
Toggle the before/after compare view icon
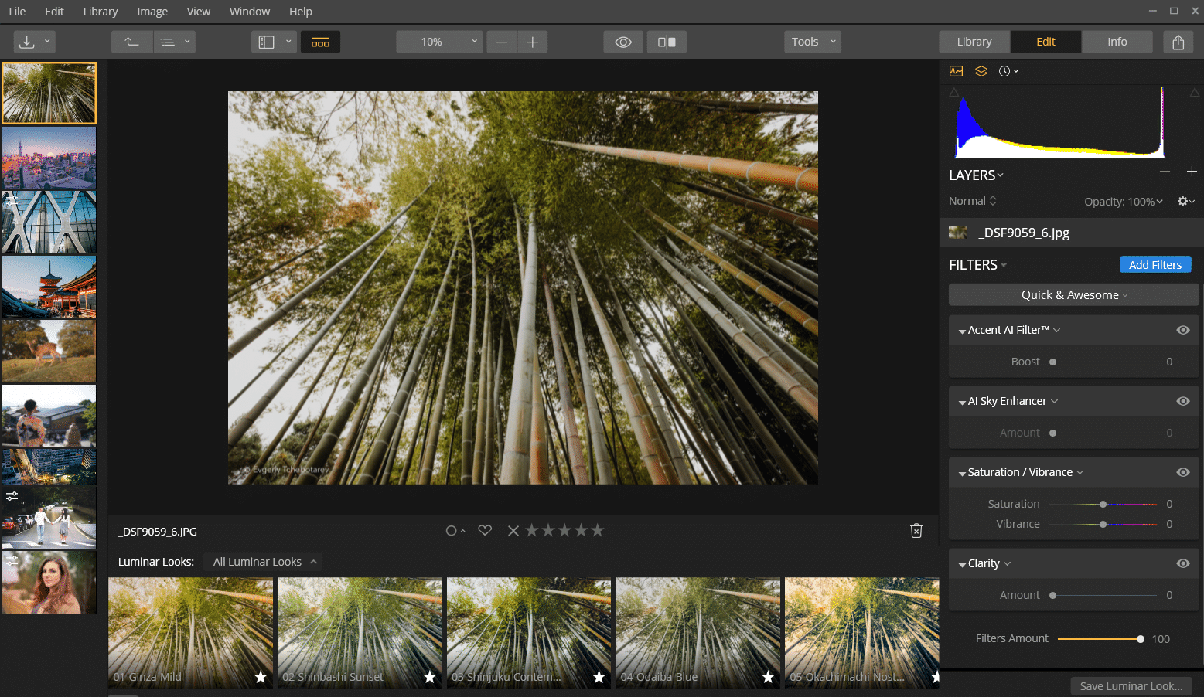tap(667, 42)
